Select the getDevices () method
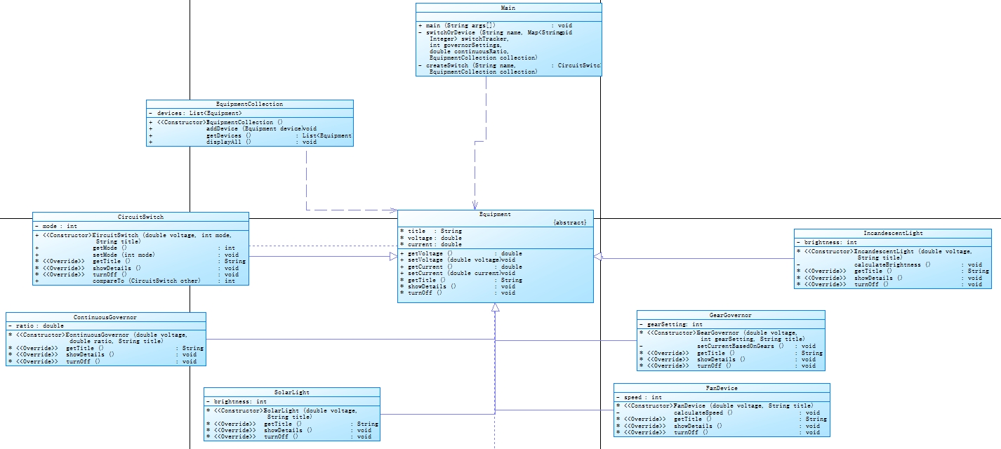Image resolution: width=1001 pixels, height=449 pixels. tap(249, 135)
